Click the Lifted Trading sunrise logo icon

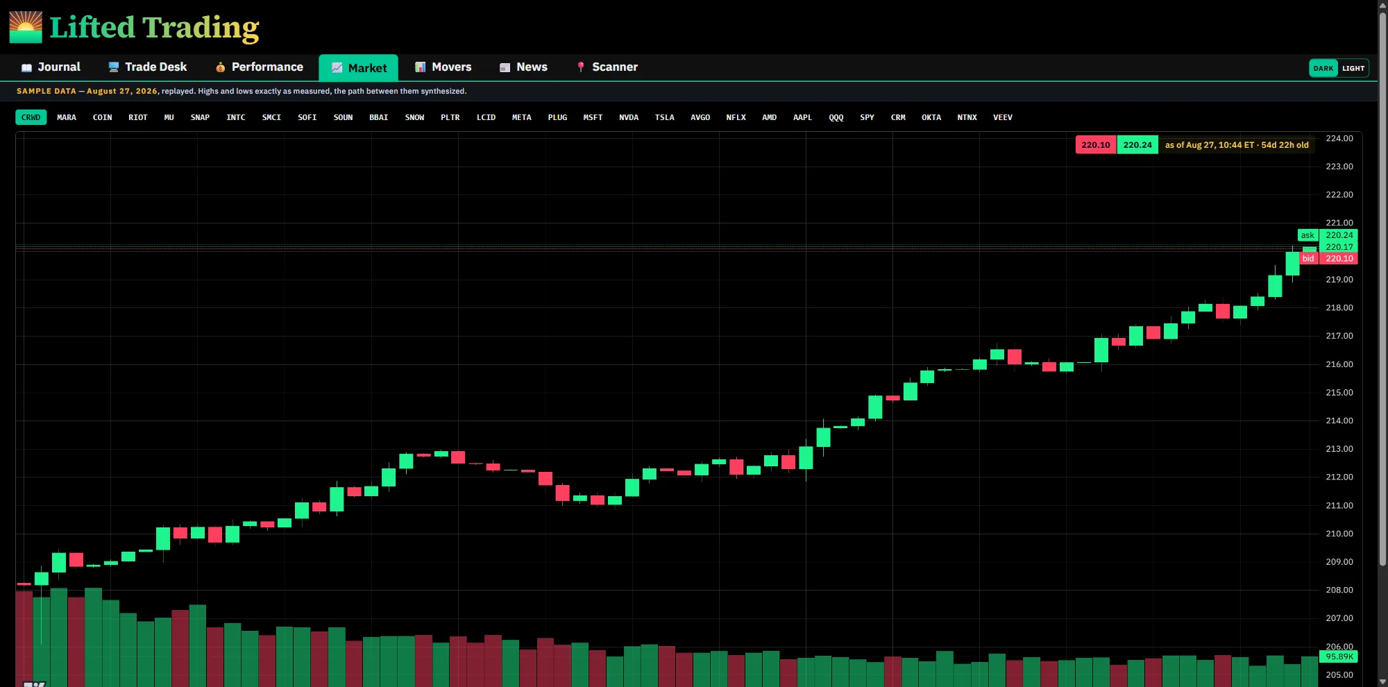pos(26,27)
